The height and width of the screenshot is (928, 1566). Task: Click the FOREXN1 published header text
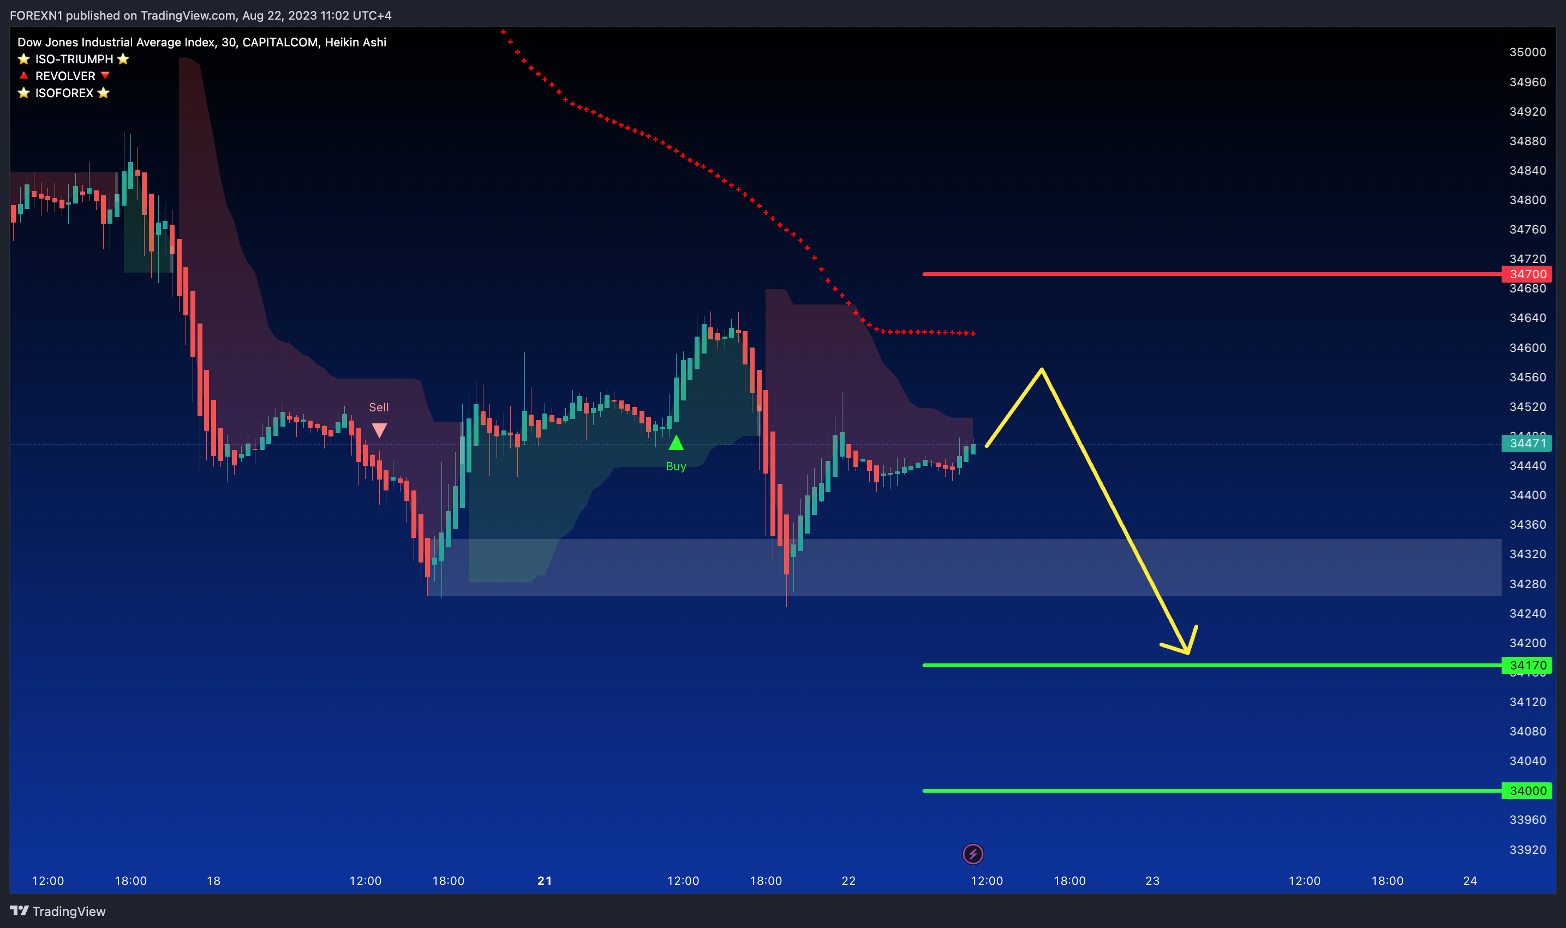201,15
